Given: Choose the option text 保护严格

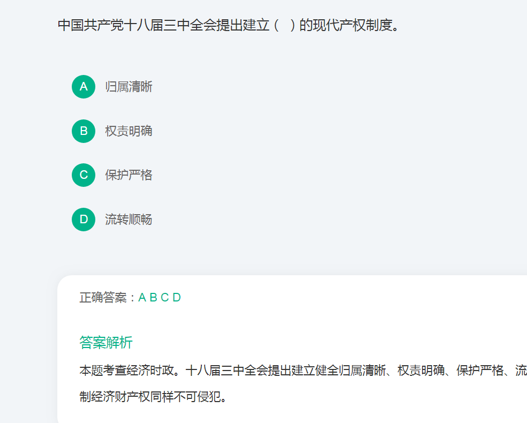Looking at the screenshot, I should point(129,175).
